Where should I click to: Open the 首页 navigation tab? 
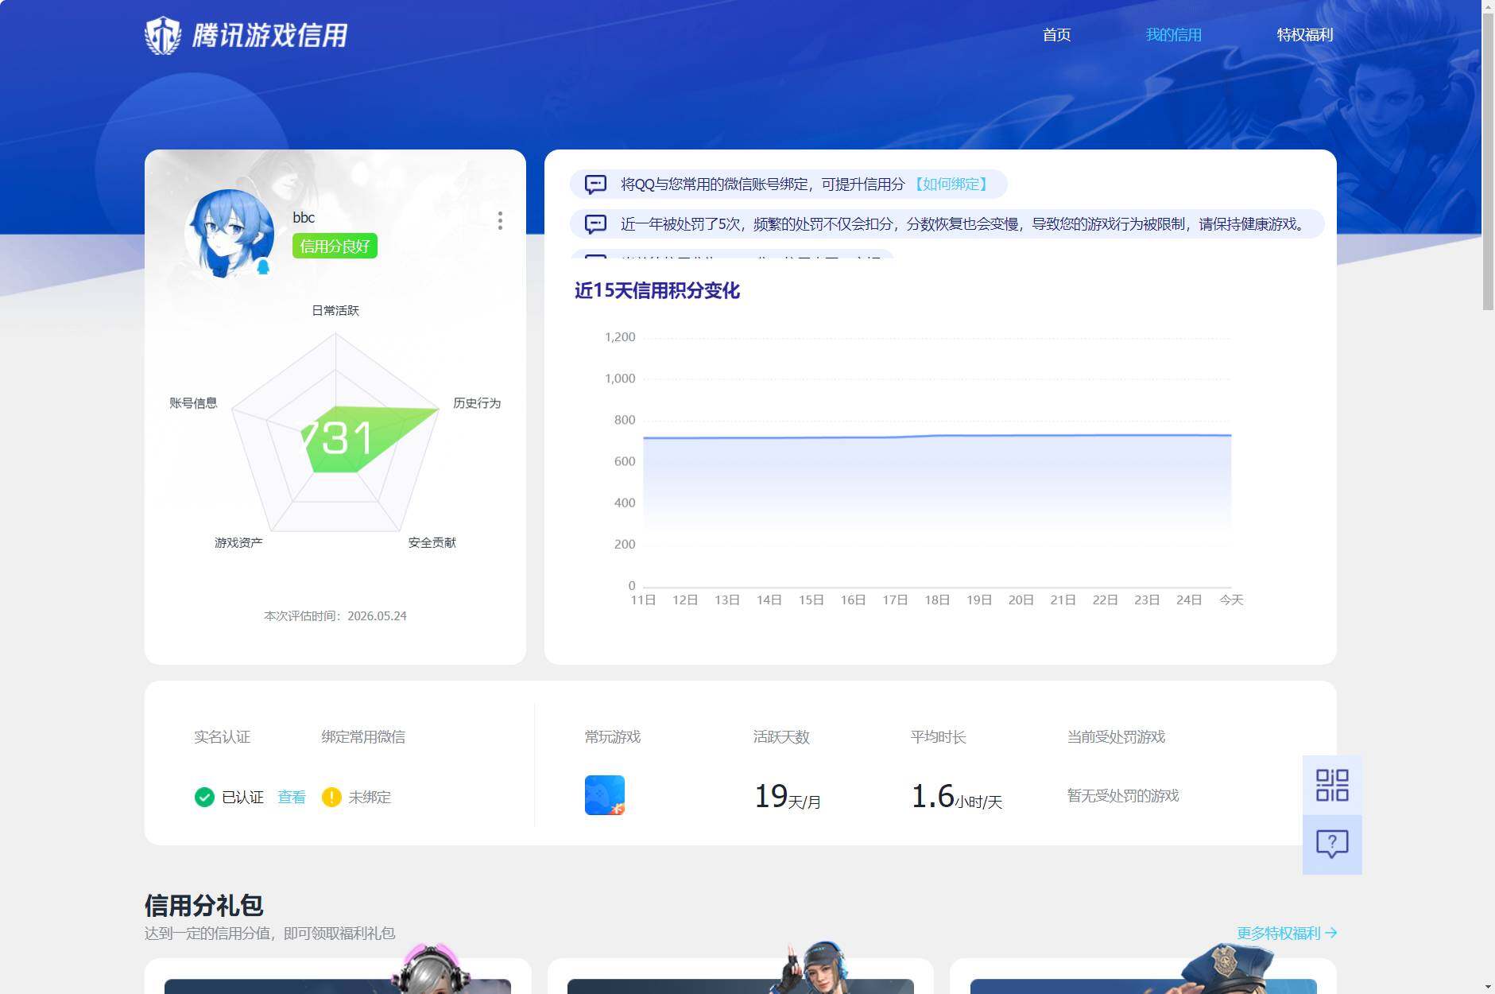click(1056, 35)
